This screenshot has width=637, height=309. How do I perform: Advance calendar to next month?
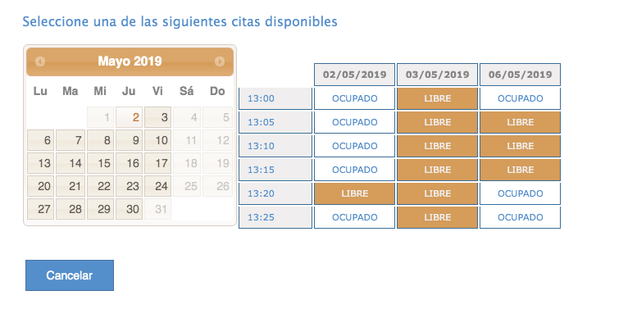(x=220, y=61)
